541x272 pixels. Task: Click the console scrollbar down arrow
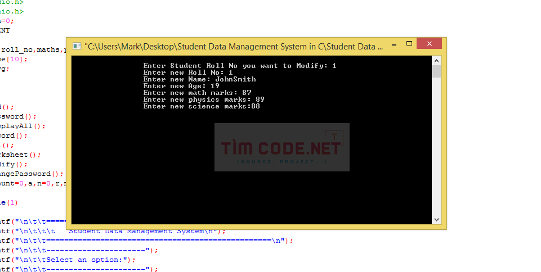tap(436, 219)
